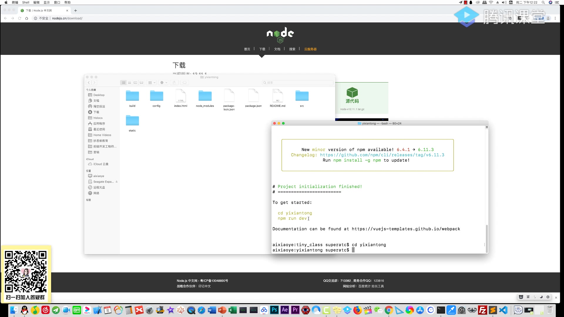Click the browser home button
Screen dimensions: 564x317
coord(27,18)
